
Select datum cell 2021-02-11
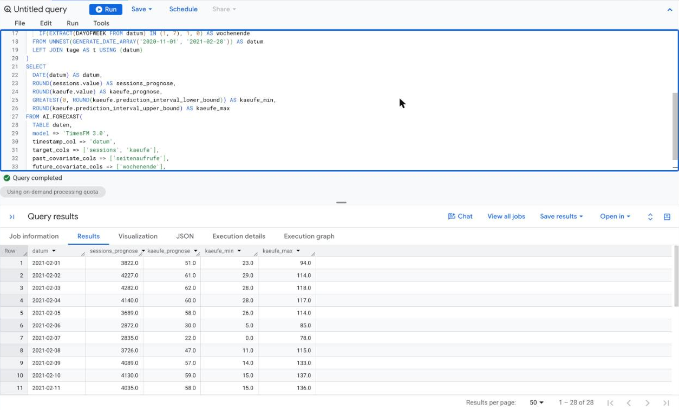[56, 388]
